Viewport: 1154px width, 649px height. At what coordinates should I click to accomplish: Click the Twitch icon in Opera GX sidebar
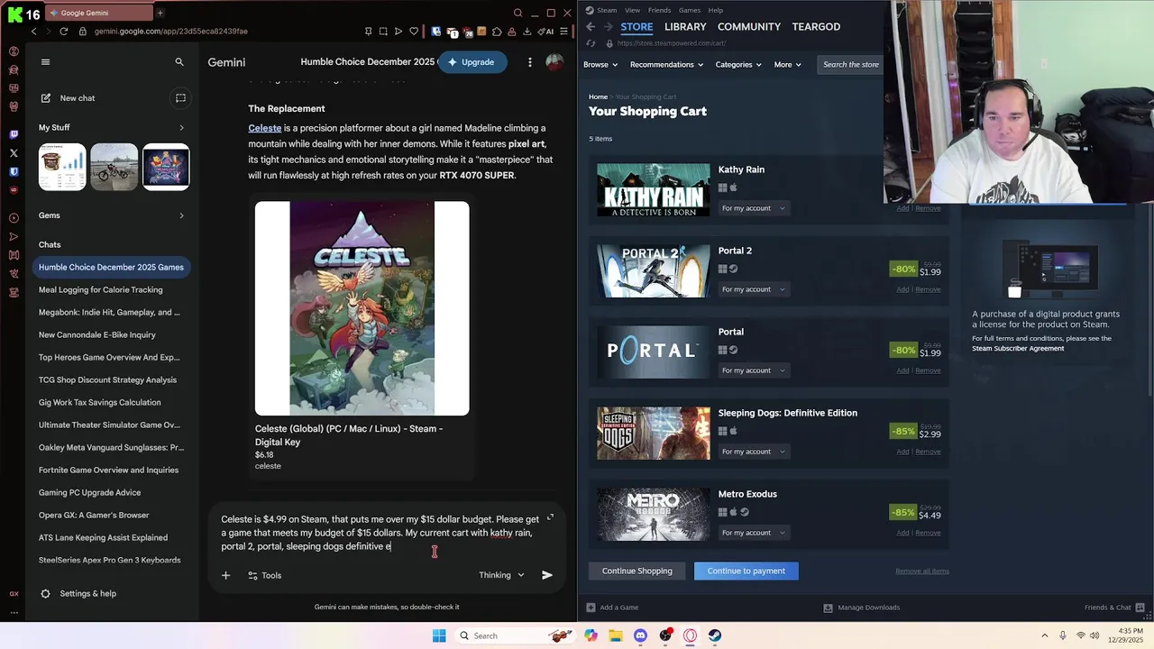(x=14, y=134)
